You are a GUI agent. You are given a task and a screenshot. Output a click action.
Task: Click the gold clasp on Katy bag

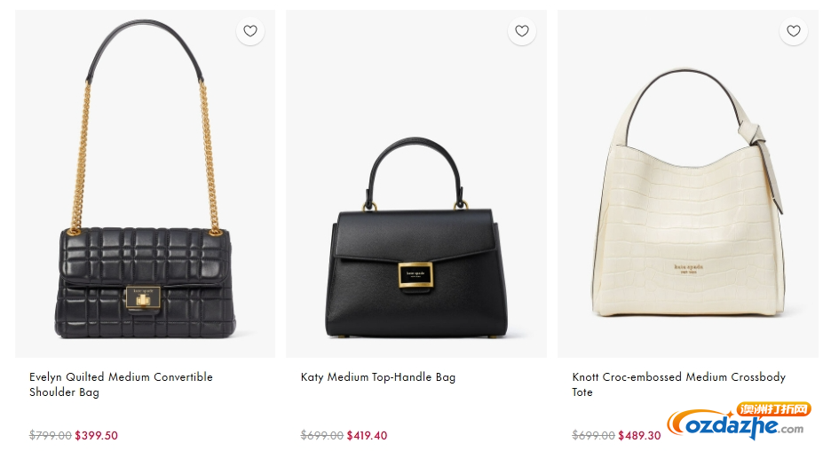click(x=415, y=275)
